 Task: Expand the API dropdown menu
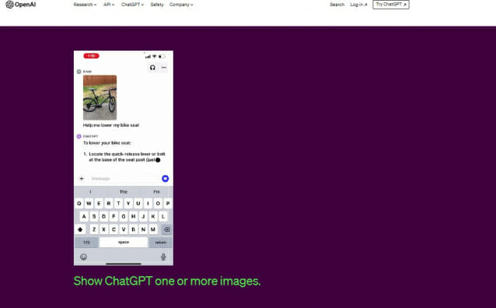coord(109,5)
